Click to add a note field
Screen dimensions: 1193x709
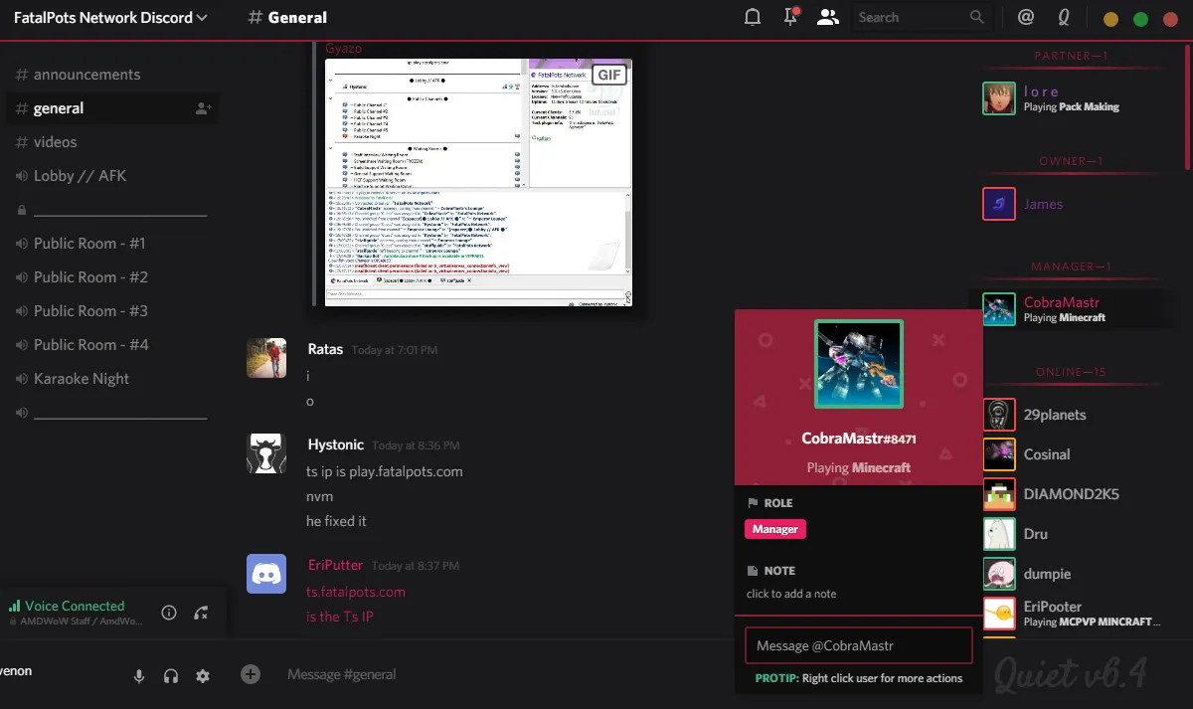tap(791, 594)
